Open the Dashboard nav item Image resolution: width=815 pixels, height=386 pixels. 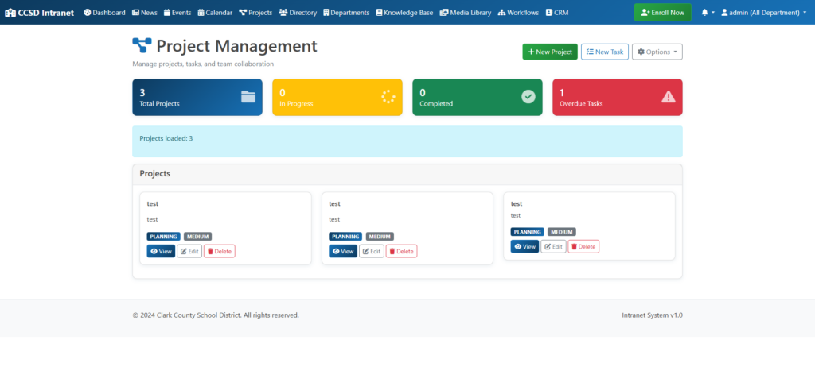(104, 13)
